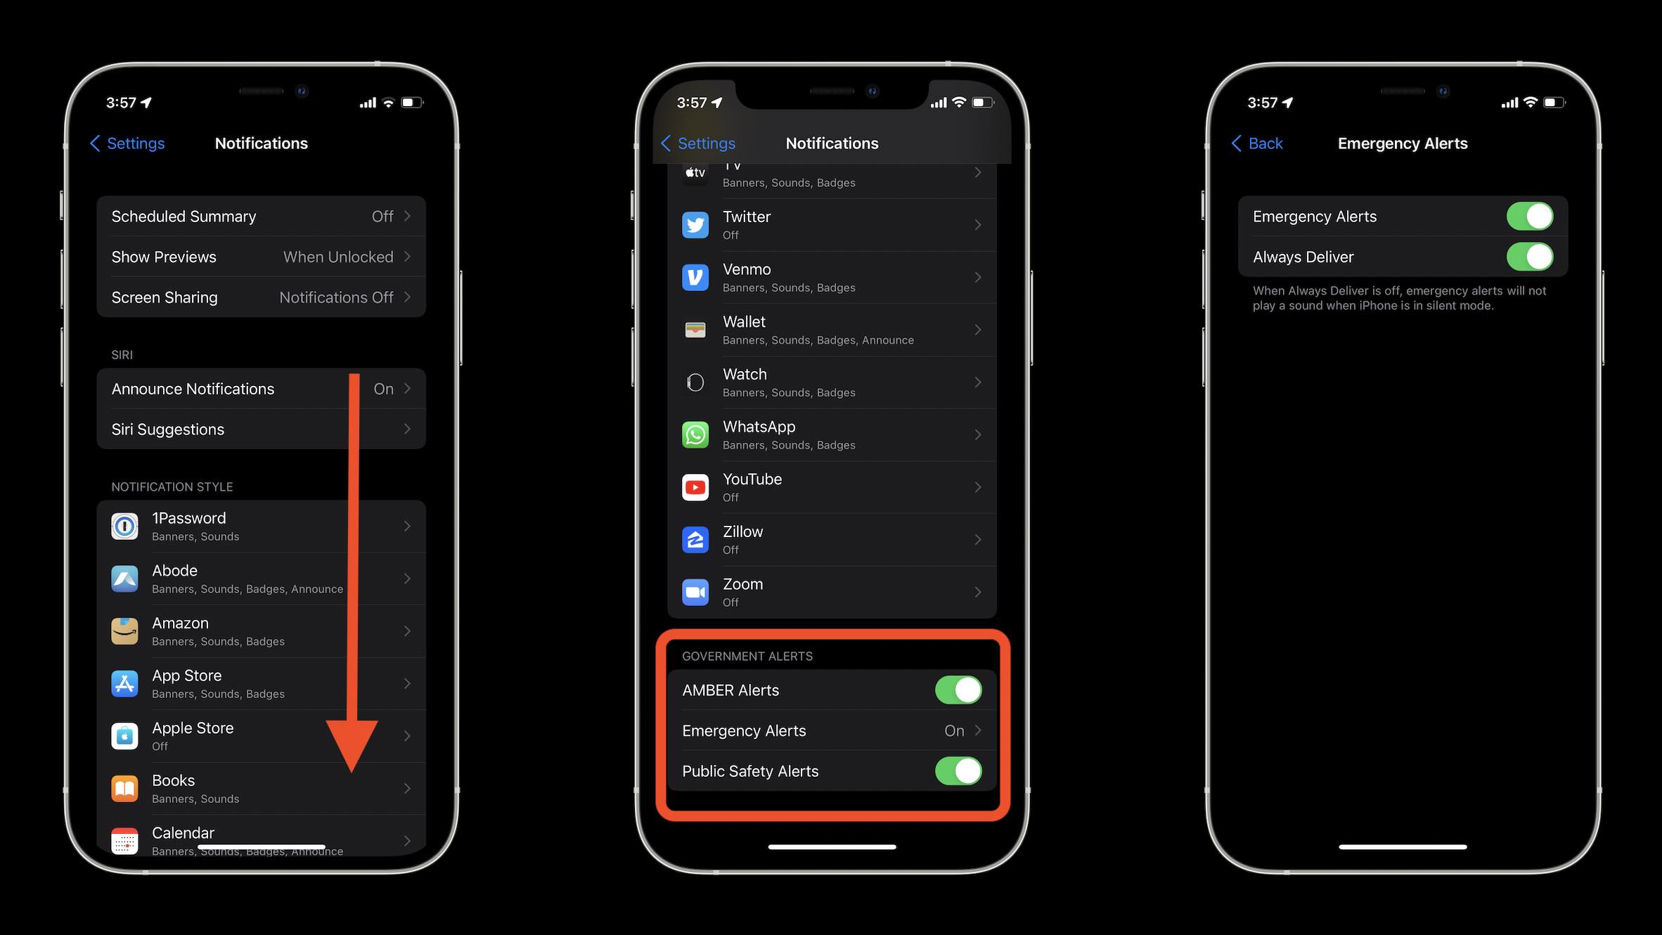Select Screen Sharing notifications option
1662x935 pixels.
pos(262,297)
